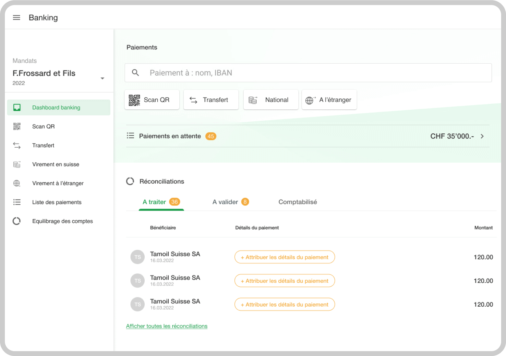Screen dimensions: 506x356
Task: Click the magnifier icon in the search bar
Action: tap(136, 73)
